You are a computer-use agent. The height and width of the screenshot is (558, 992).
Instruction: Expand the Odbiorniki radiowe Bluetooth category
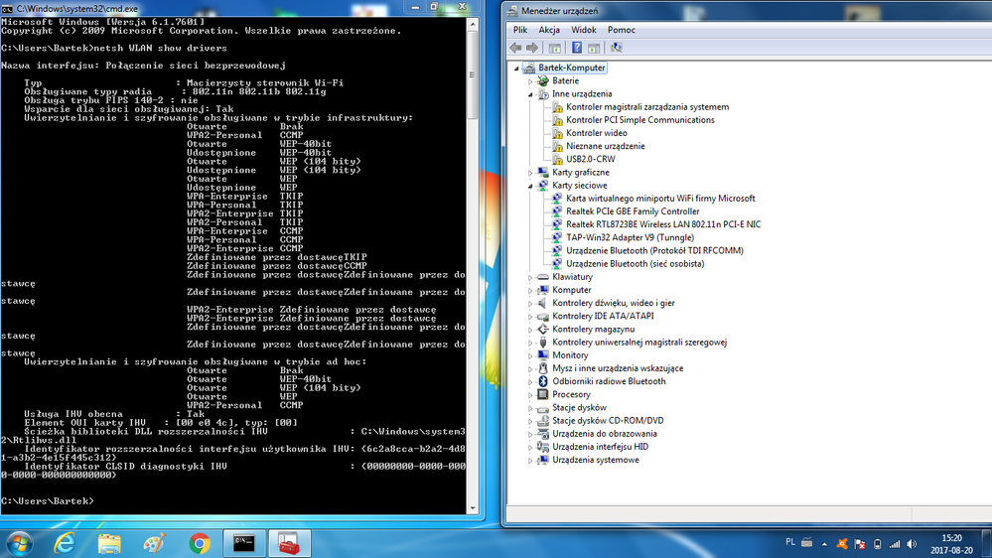pyautogui.click(x=531, y=381)
